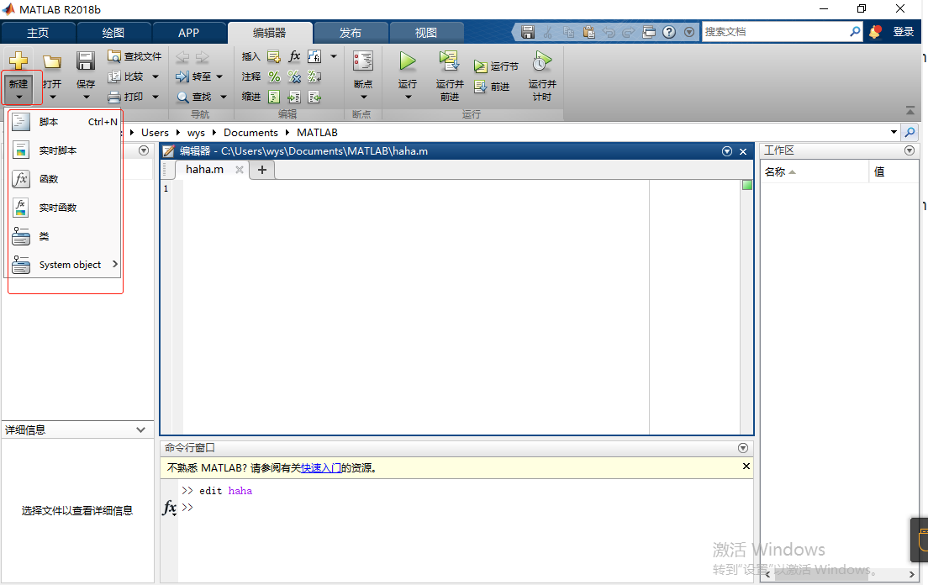The height and width of the screenshot is (585, 928).
Task: Open the 运行 dropdown arrow
Action: tap(409, 97)
